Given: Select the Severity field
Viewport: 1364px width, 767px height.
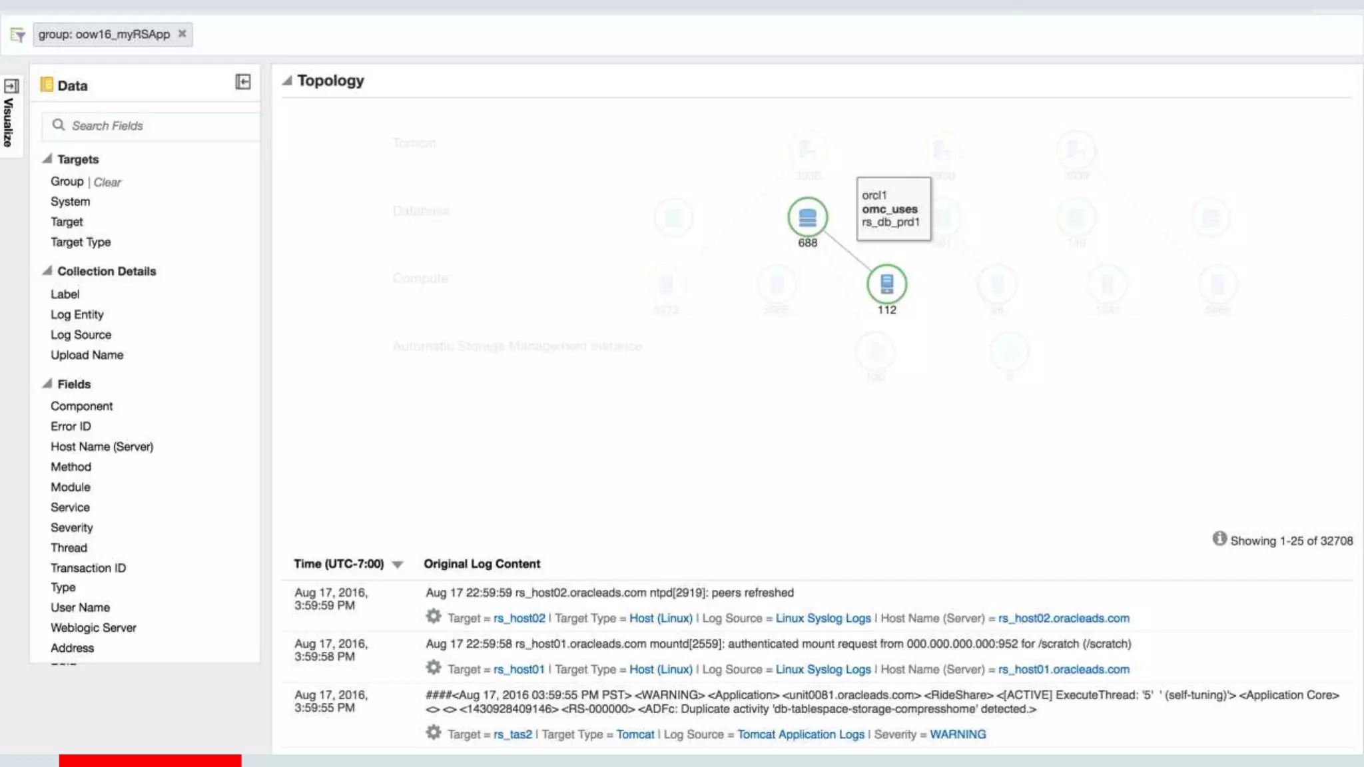Looking at the screenshot, I should click(x=72, y=528).
